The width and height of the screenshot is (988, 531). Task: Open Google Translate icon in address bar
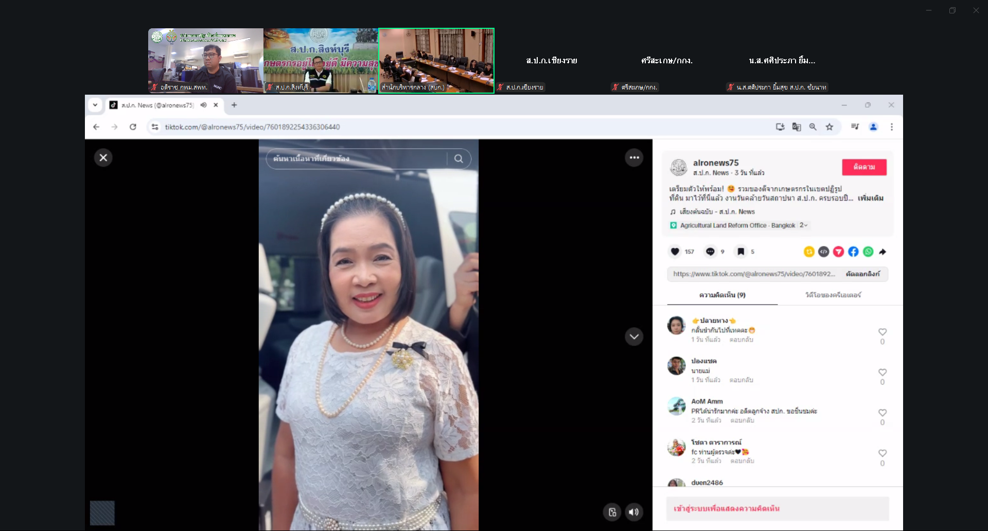[x=797, y=127]
